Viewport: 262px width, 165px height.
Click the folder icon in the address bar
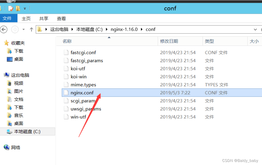point(40,29)
